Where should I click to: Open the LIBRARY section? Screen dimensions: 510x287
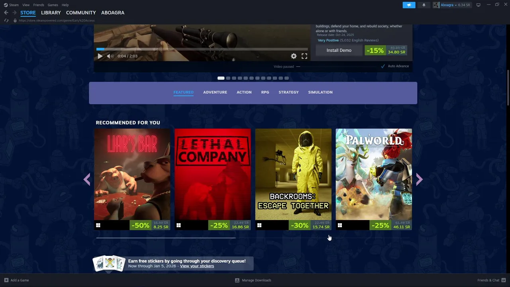(x=51, y=13)
